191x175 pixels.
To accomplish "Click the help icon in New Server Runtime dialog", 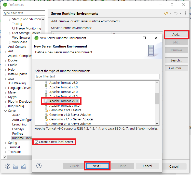I will click(39, 166).
